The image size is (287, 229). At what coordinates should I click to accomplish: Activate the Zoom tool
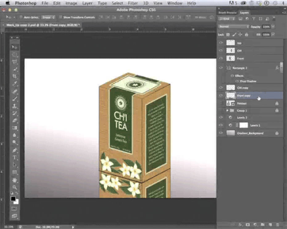click(x=15, y=187)
